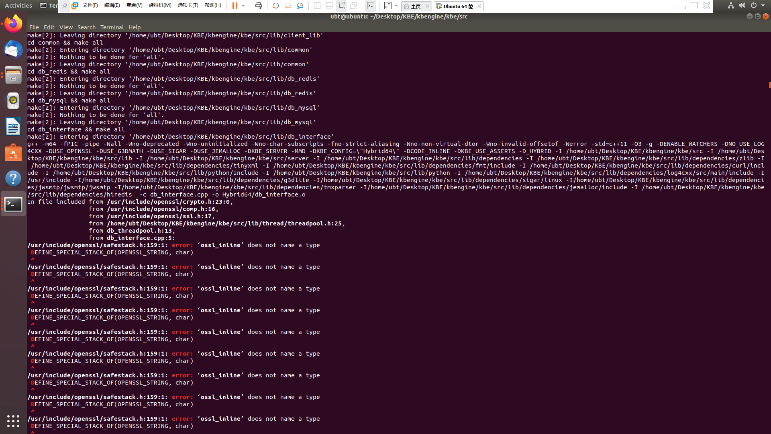Open the snapshot manager
This screenshot has width=771, height=434.
tap(300, 6)
